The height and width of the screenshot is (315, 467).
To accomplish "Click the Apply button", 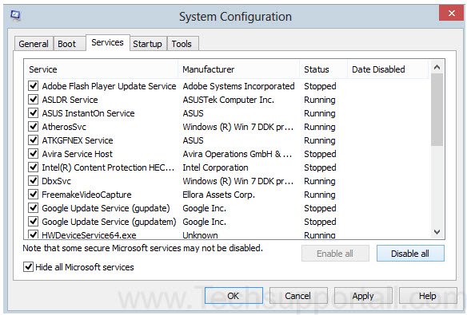I will pos(363,296).
